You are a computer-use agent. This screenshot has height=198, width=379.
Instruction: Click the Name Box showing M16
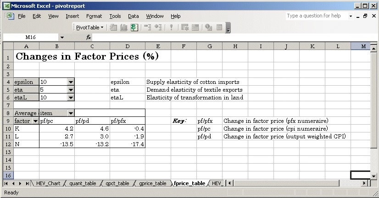(31, 37)
